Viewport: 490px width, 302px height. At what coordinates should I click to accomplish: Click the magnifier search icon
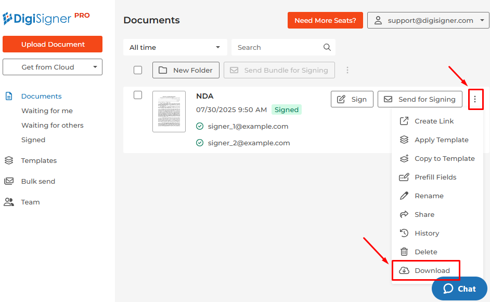pos(327,47)
